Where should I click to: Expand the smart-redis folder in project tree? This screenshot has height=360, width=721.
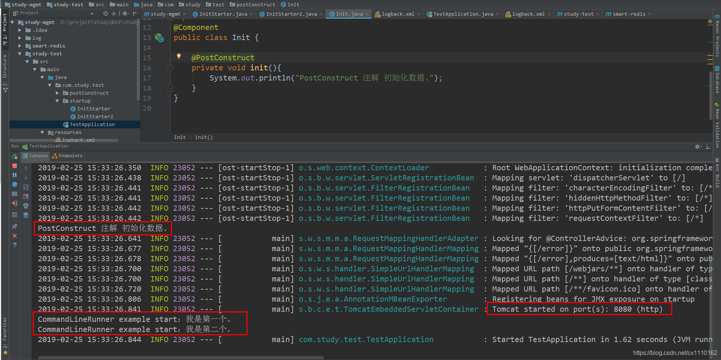(x=20, y=46)
